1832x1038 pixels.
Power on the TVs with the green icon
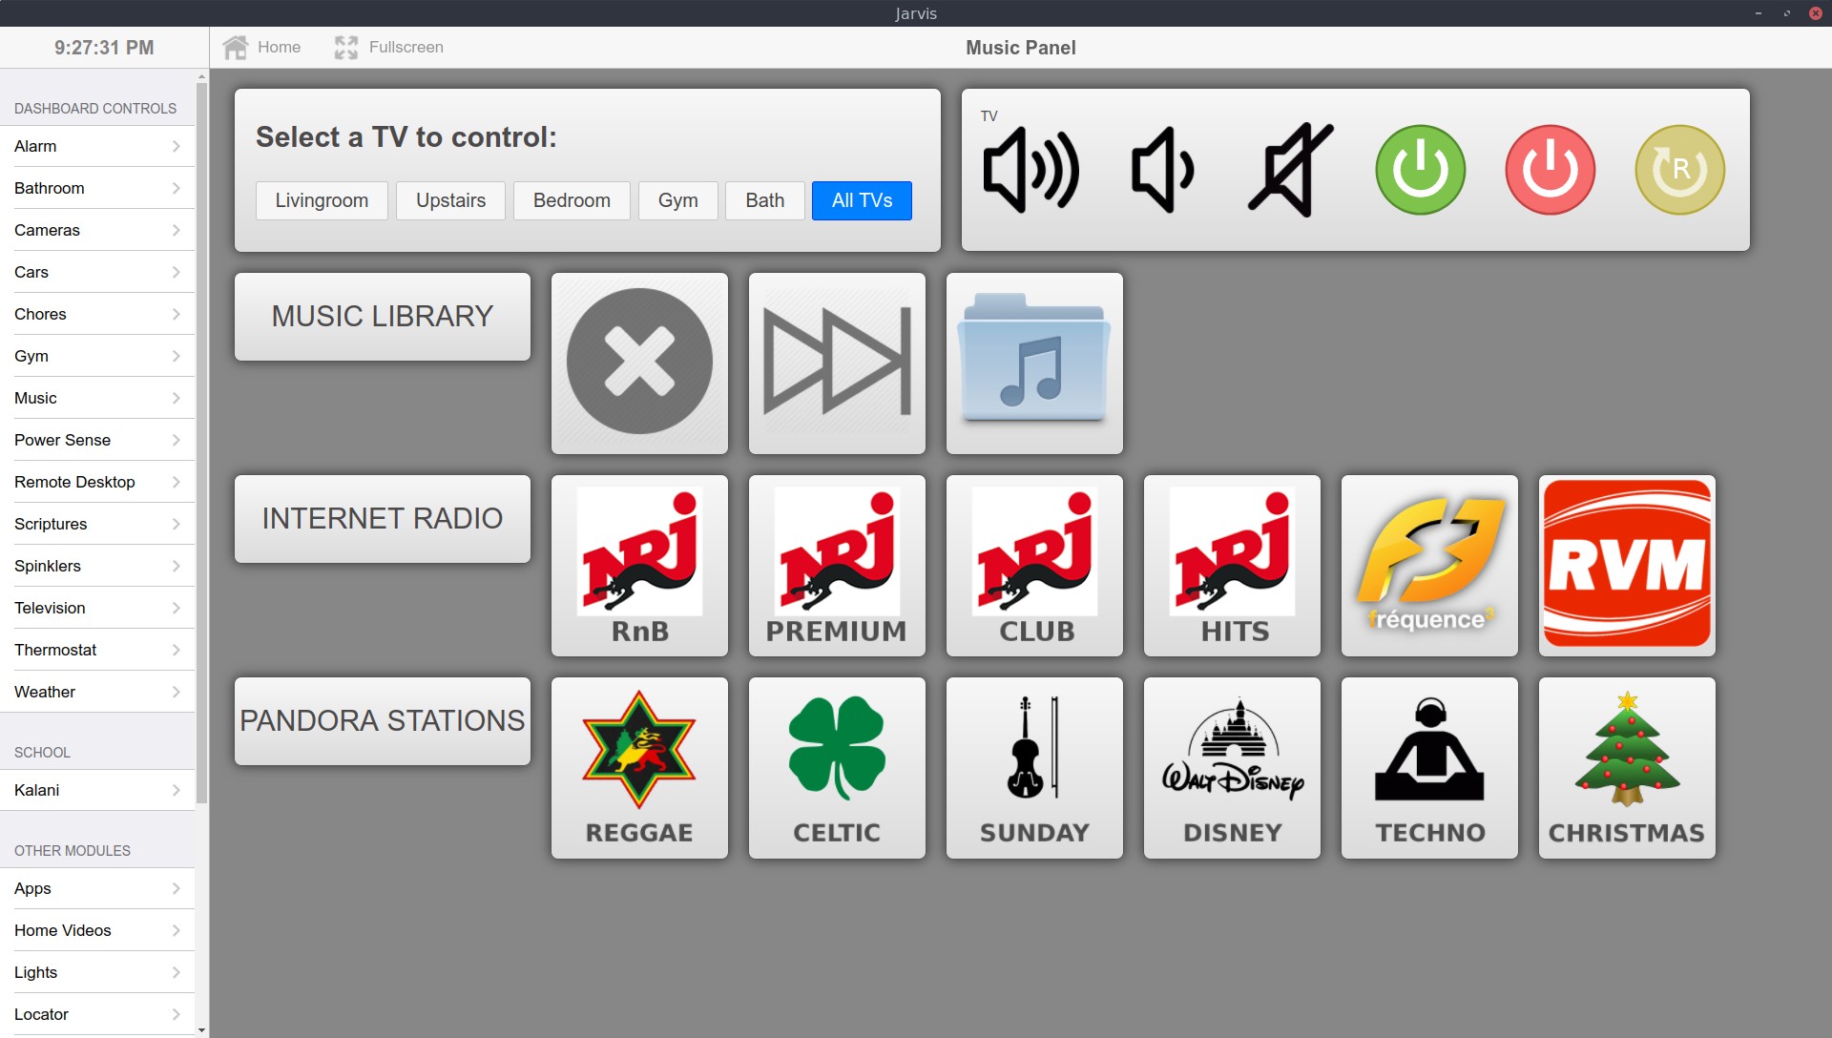tap(1419, 170)
